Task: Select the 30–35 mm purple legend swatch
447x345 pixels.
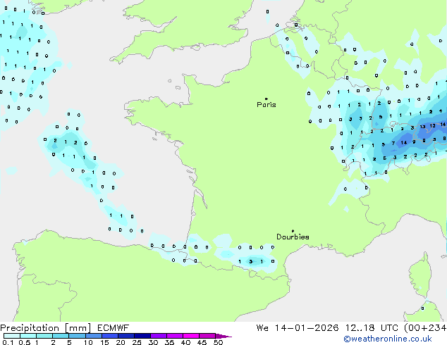Action: pos(159,336)
